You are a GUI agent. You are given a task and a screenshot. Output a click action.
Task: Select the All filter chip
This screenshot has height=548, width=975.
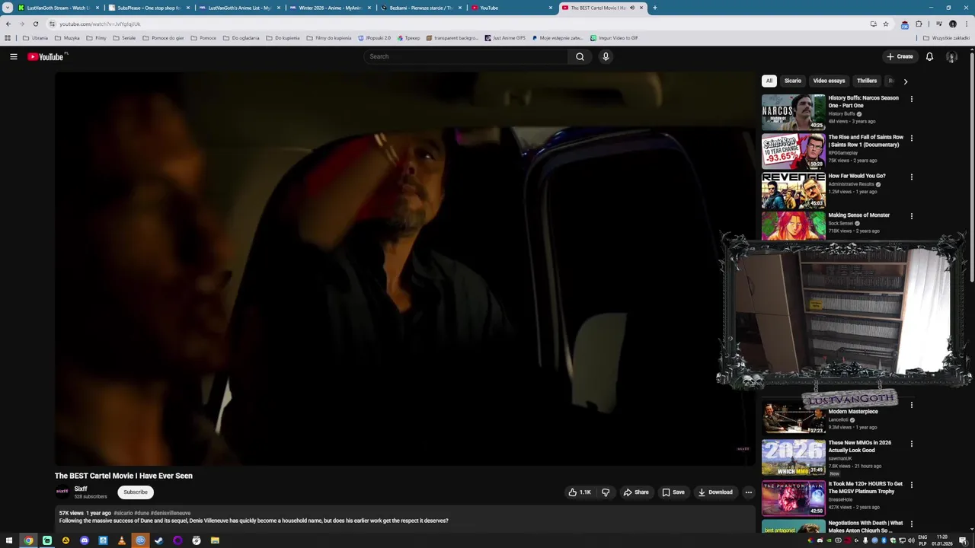769,81
